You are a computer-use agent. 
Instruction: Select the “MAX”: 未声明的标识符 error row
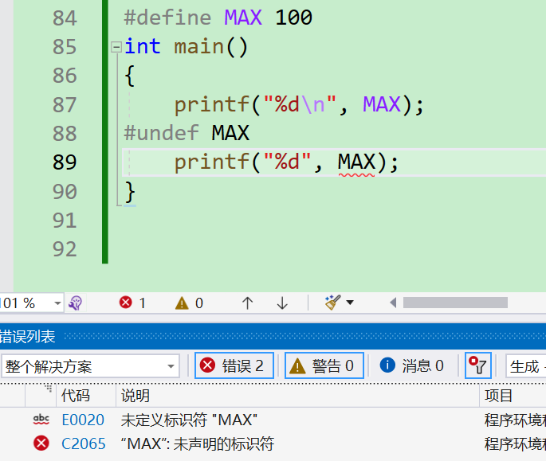(273, 443)
